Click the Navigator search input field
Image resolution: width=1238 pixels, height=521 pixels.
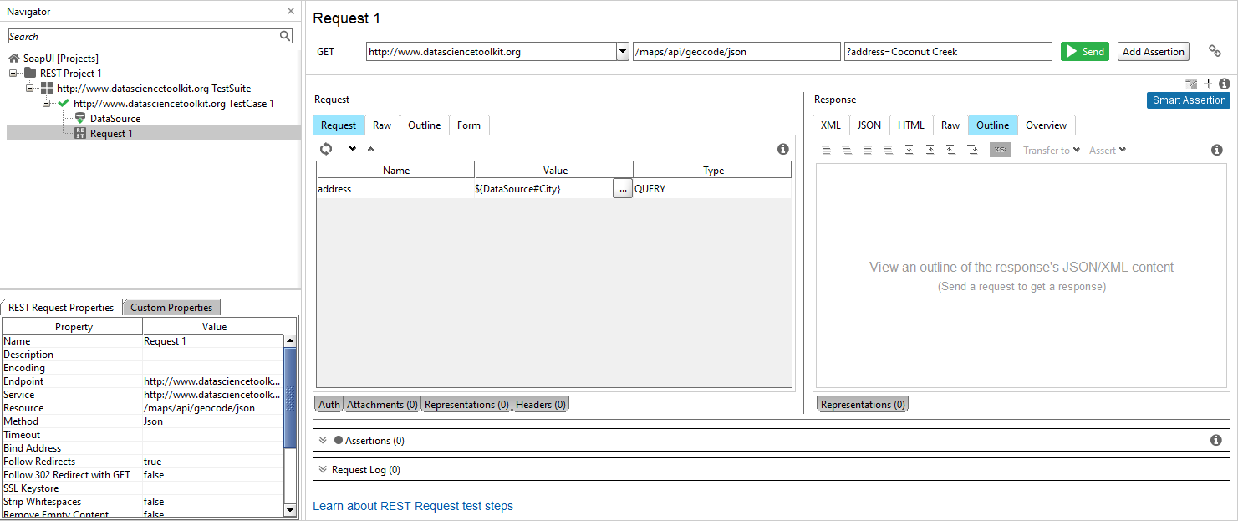tap(142, 36)
